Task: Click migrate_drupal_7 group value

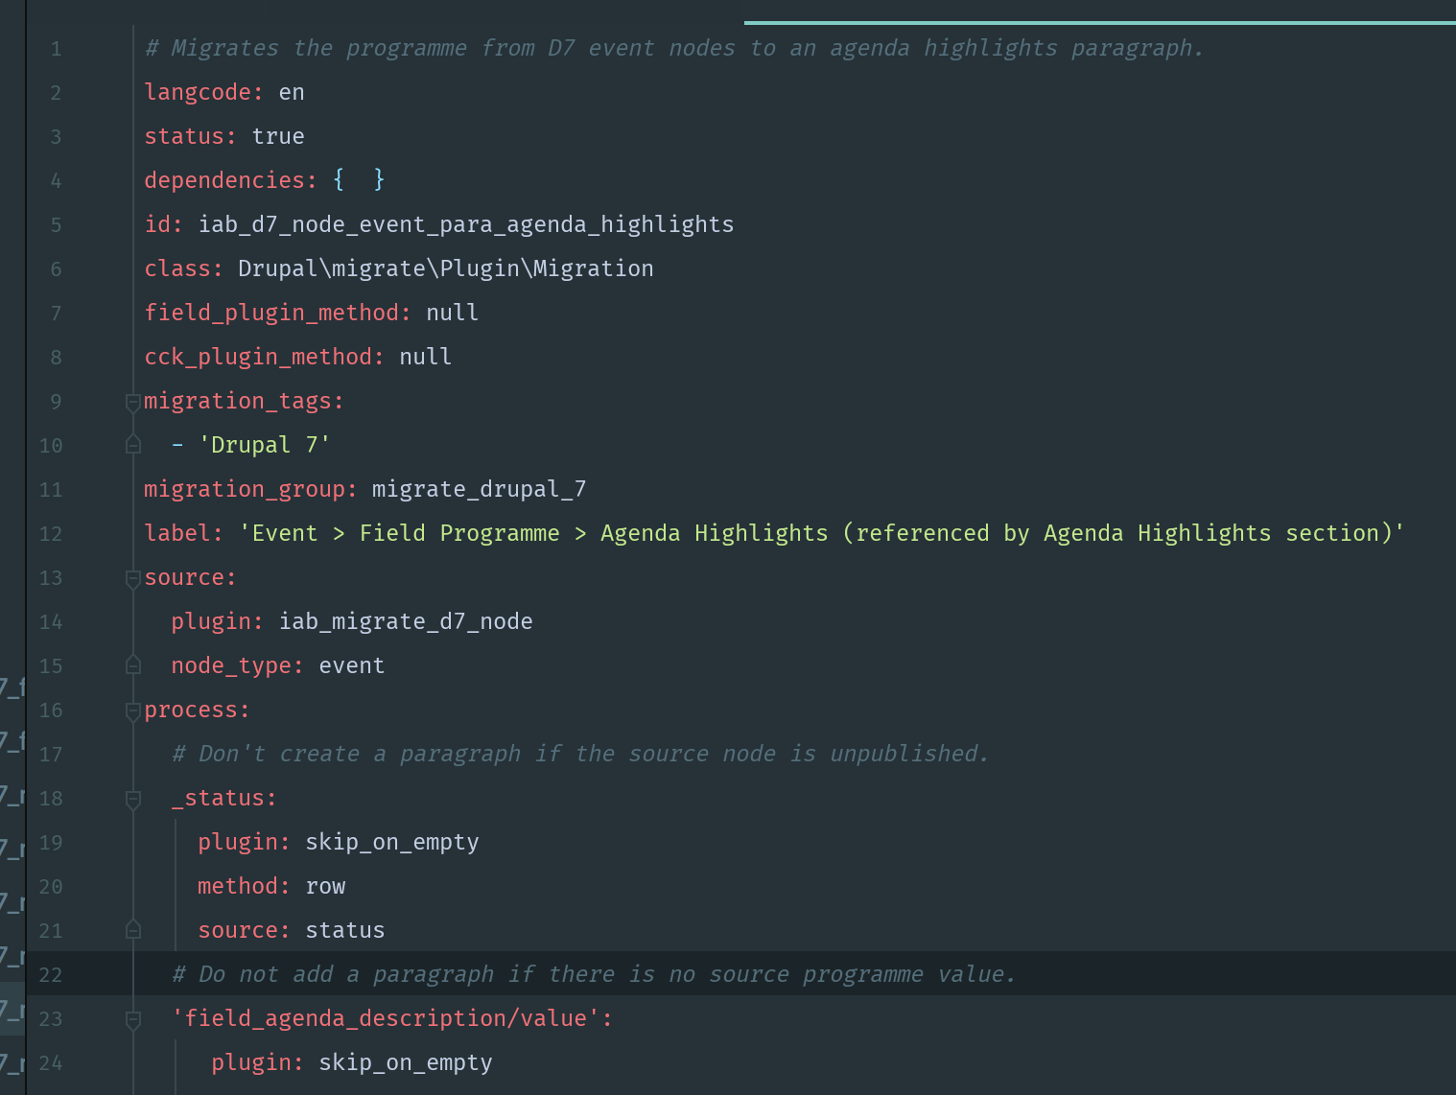Action: (x=479, y=489)
